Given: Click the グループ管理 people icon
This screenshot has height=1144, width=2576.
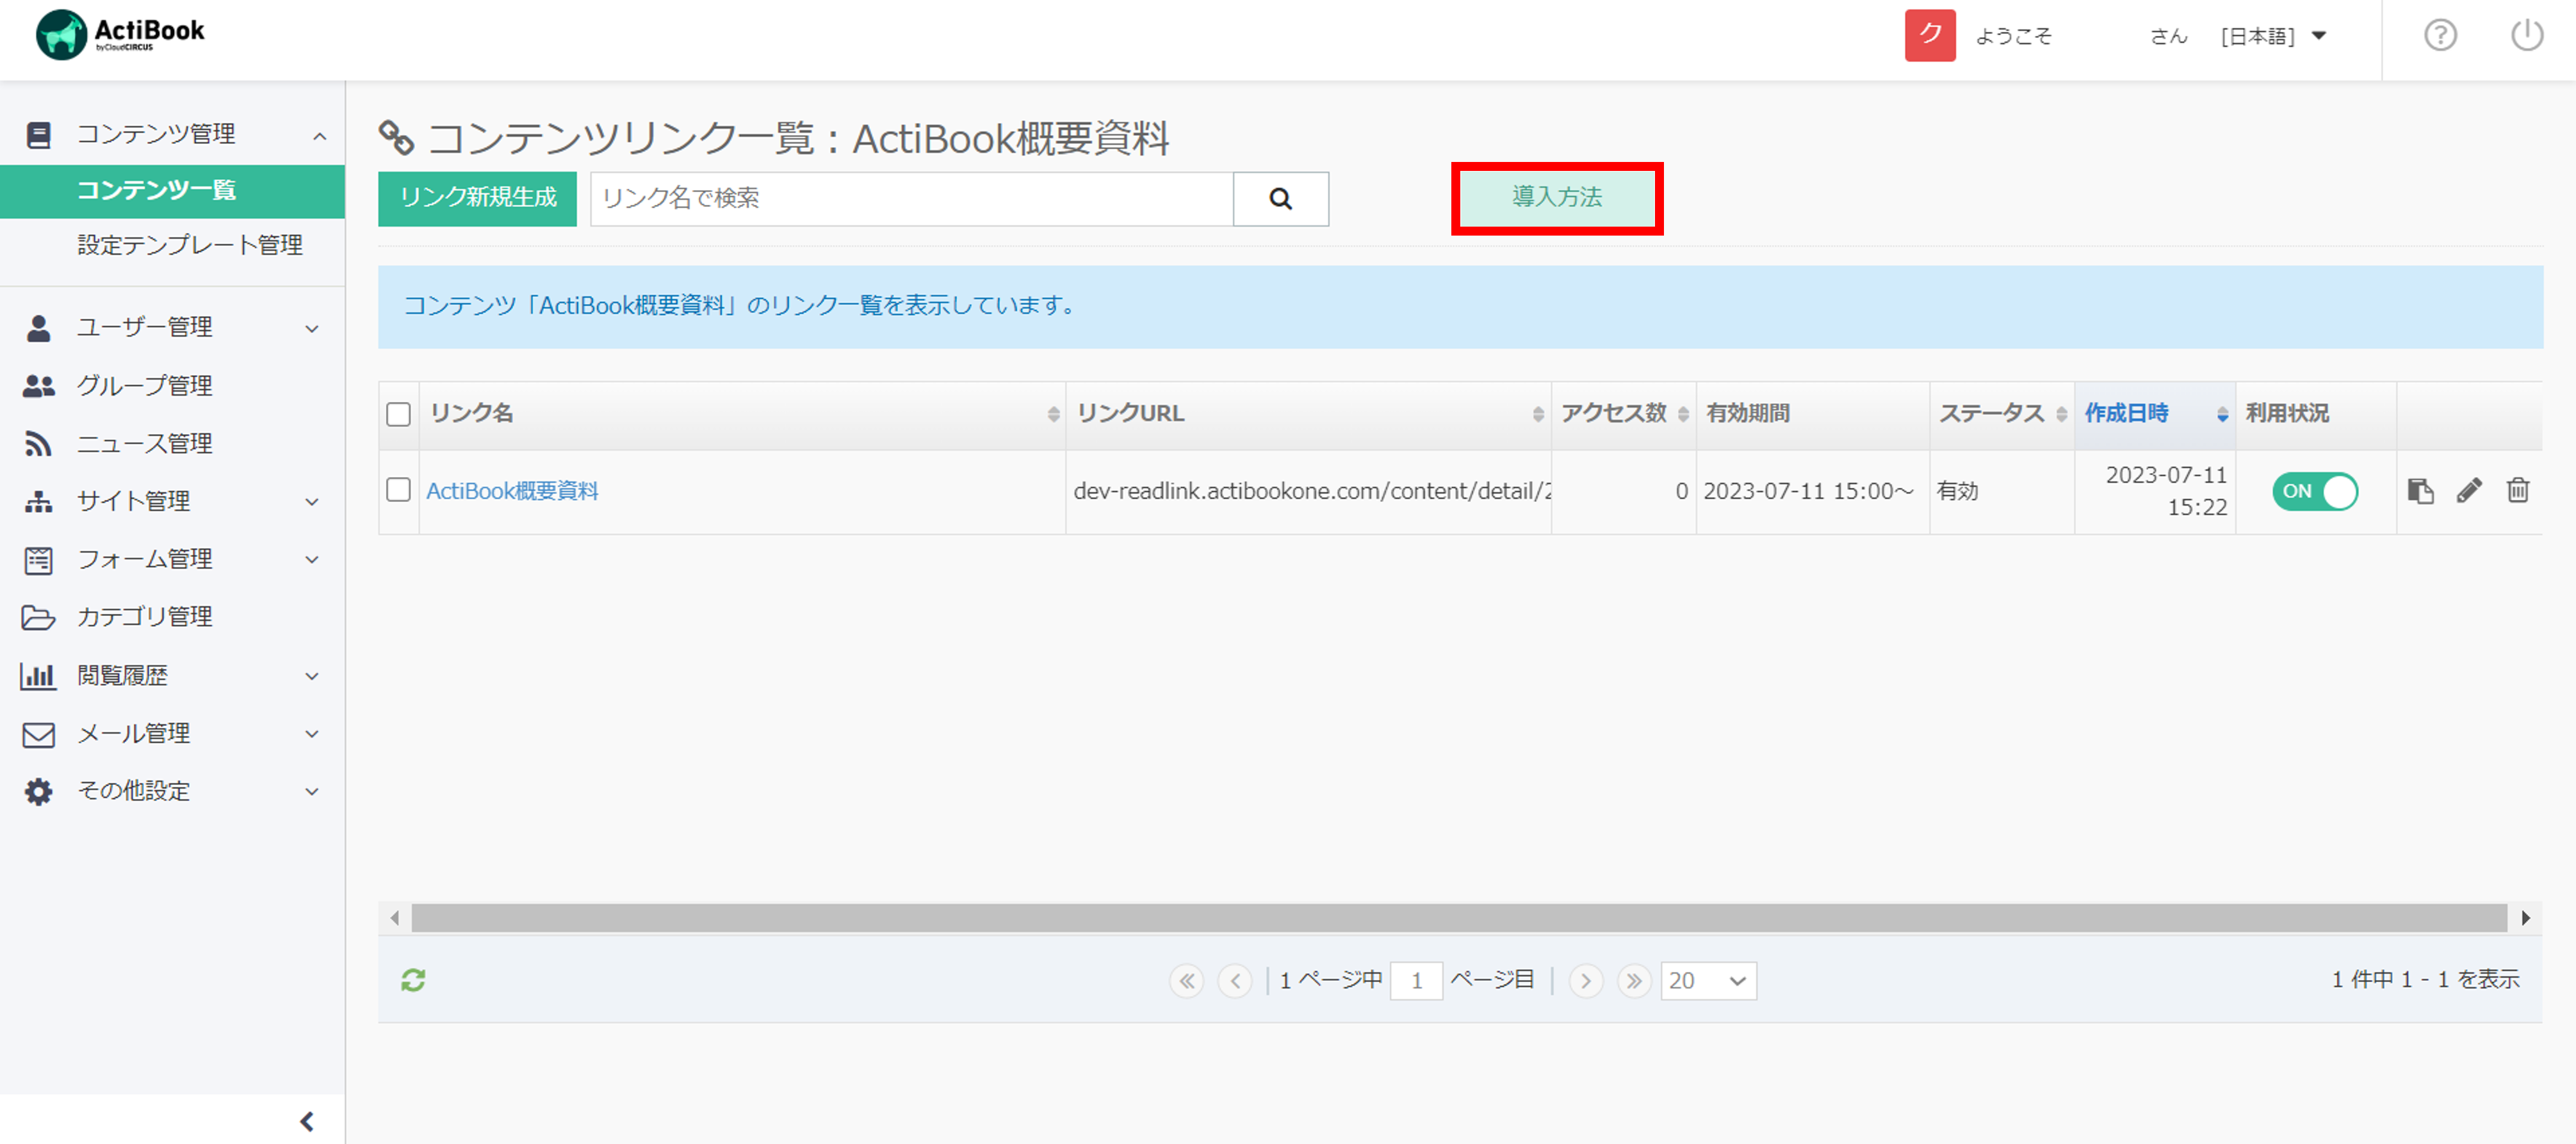Looking at the screenshot, I should (x=39, y=385).
